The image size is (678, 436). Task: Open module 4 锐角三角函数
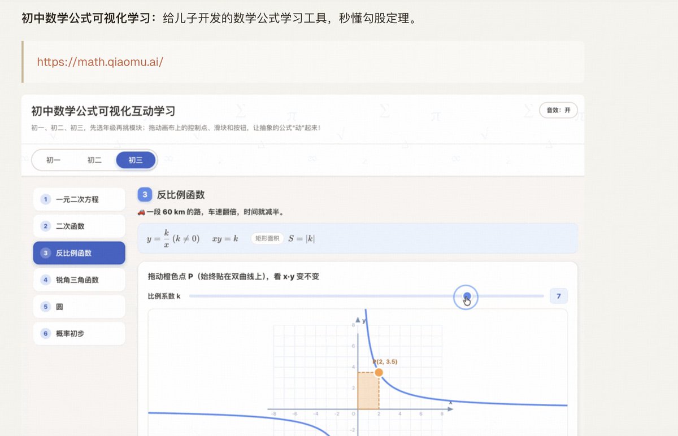coord(79,280)
